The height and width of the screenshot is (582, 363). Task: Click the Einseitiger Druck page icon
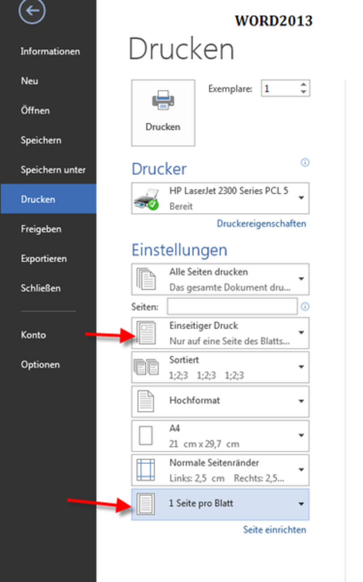pyautogui.click(x=147, y=333)
